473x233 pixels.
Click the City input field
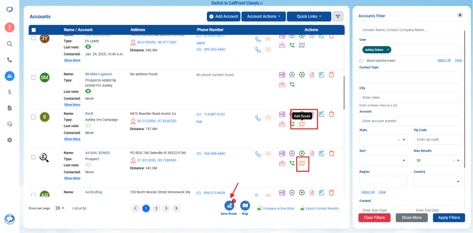click(411, 98)
